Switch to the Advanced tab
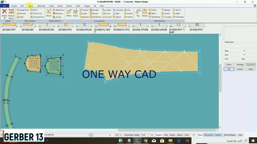Screen dimensions: 257x144 click(41, 6)
